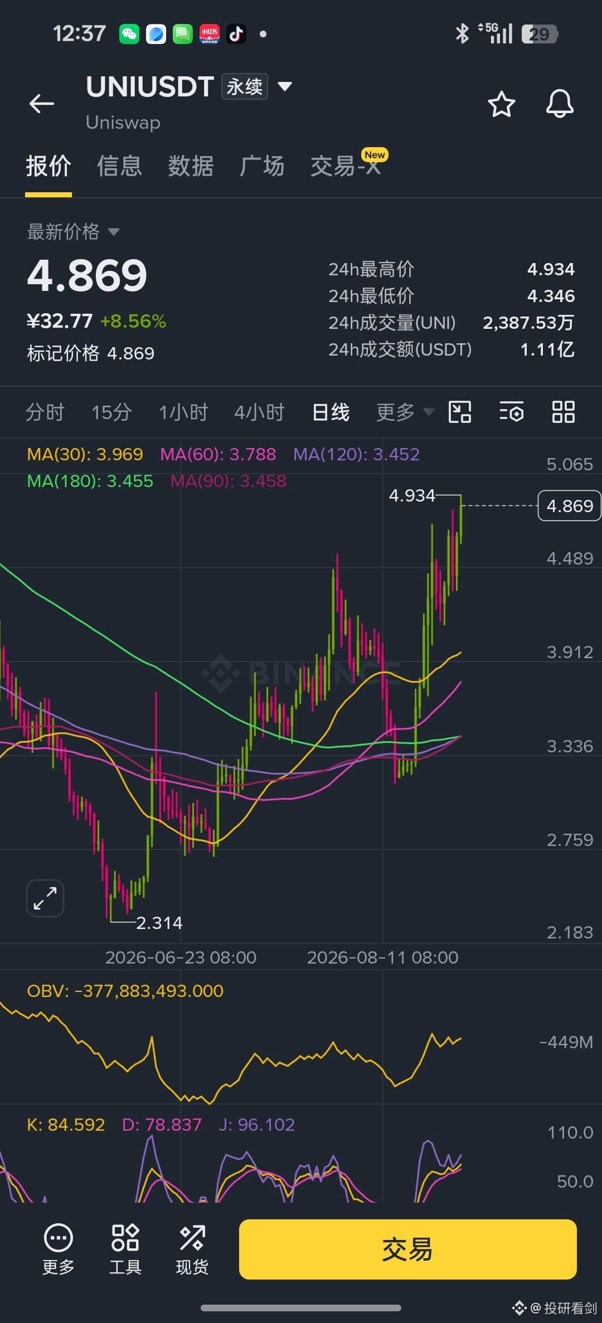Open WeChat notification icon in status bar
The height and width of the screenshot is (1323, 602).
pyautogui.click(x=129, y=34)
